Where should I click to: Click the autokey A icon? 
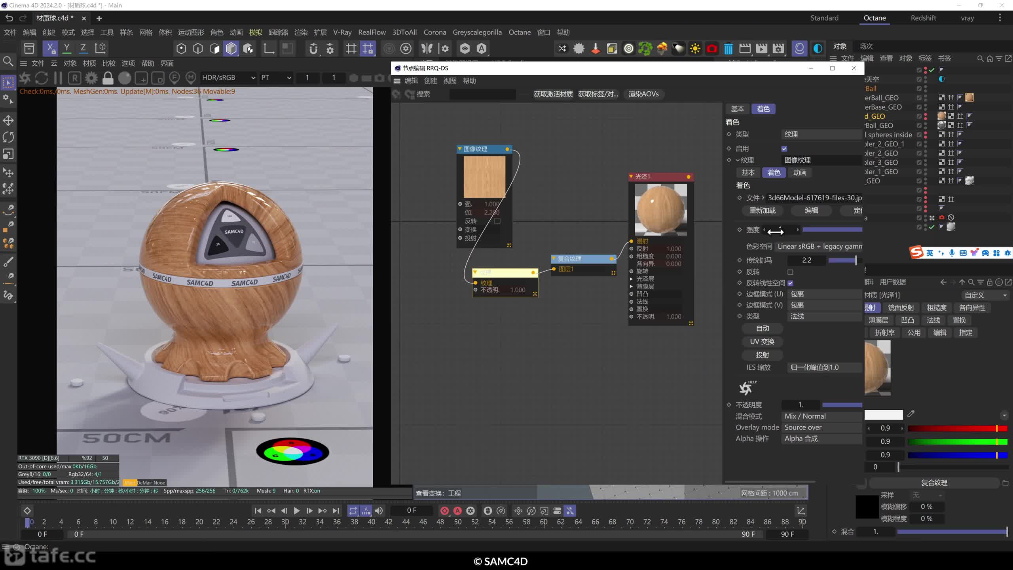coord(457,511)
